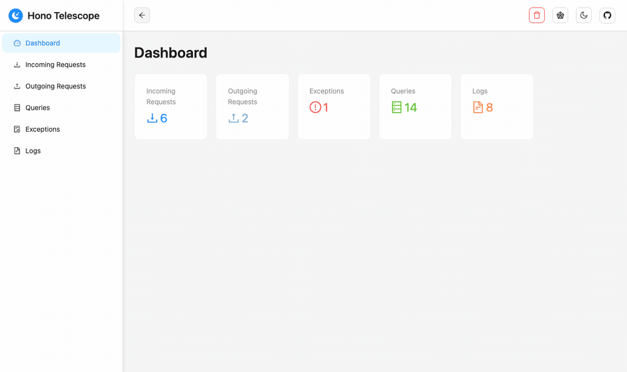Select Dashboard in the sidebar

pos(61,43)
